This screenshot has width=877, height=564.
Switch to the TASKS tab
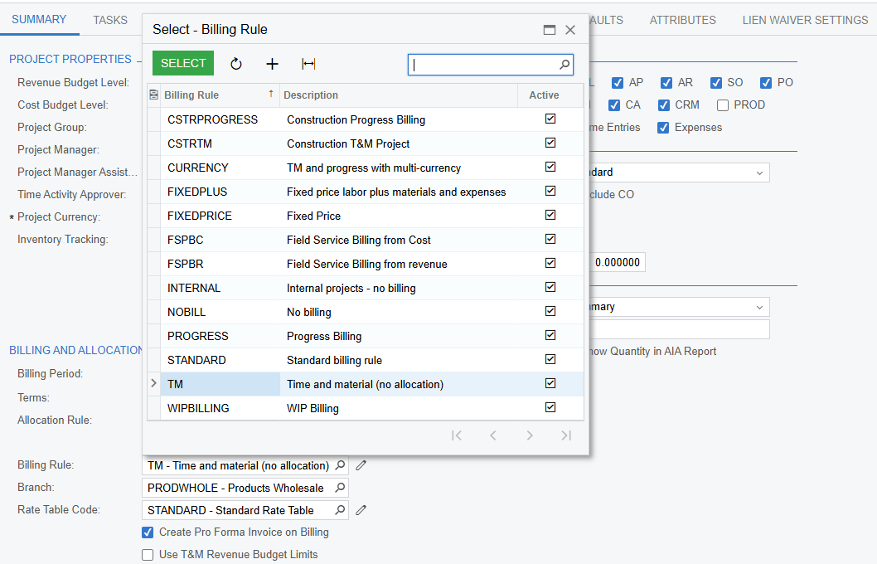tap(111, 19)
